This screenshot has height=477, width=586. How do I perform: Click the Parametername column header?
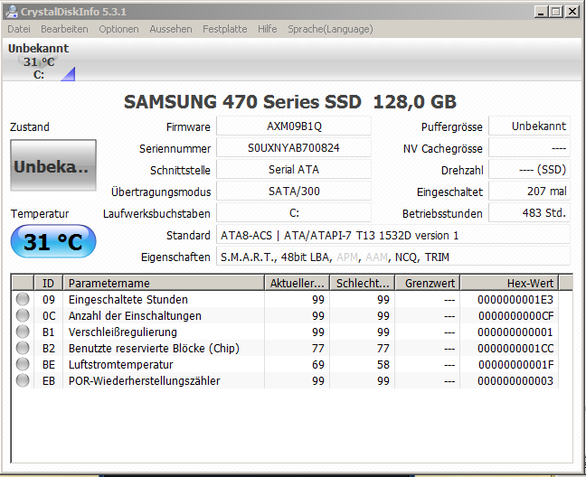click(164, 284)
